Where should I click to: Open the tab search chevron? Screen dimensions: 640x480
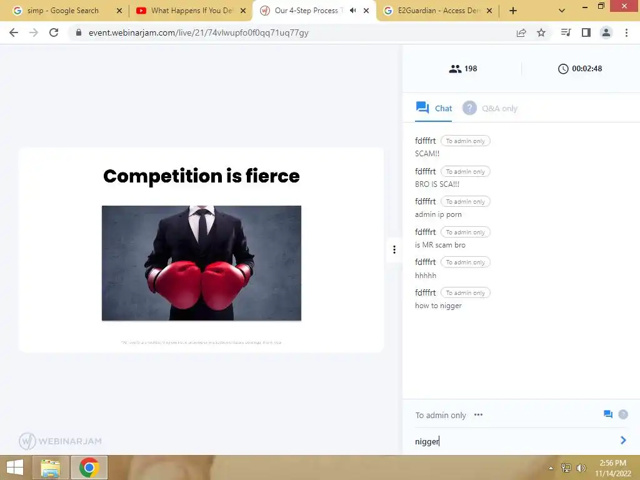(562, 11)
